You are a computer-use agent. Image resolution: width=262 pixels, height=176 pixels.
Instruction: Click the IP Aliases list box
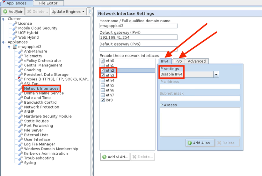coord(200,122)
